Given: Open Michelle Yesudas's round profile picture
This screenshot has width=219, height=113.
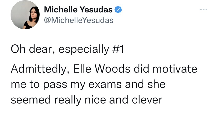Looking at the screenshot, I should pos(25,15).
